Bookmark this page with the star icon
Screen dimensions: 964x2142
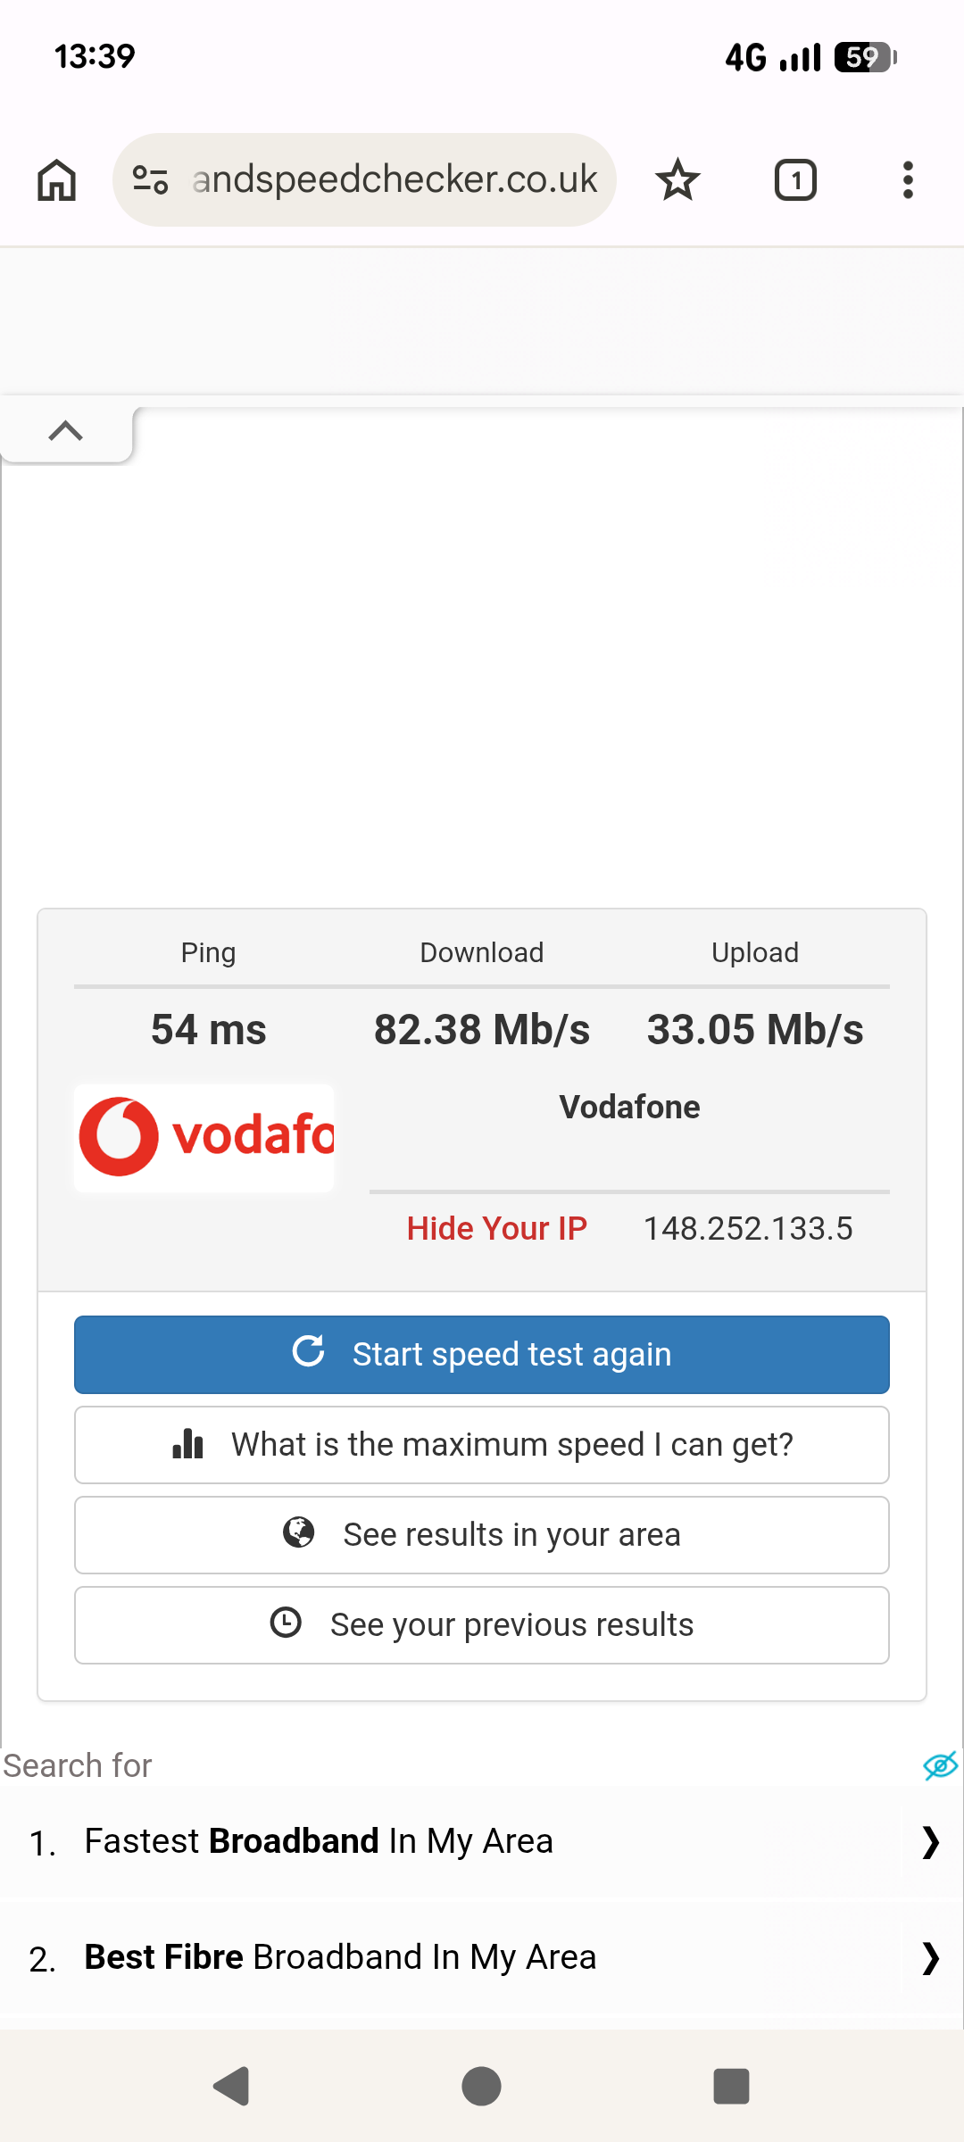pos(677,180)
